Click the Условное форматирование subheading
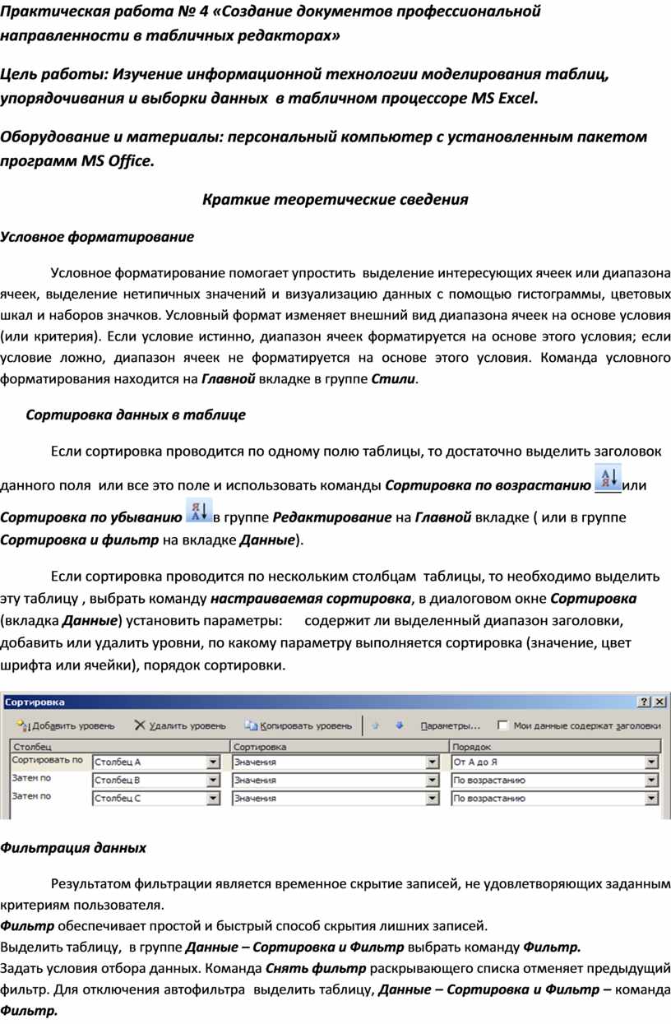Screen dimensions: 671x1024 point(97,237)
